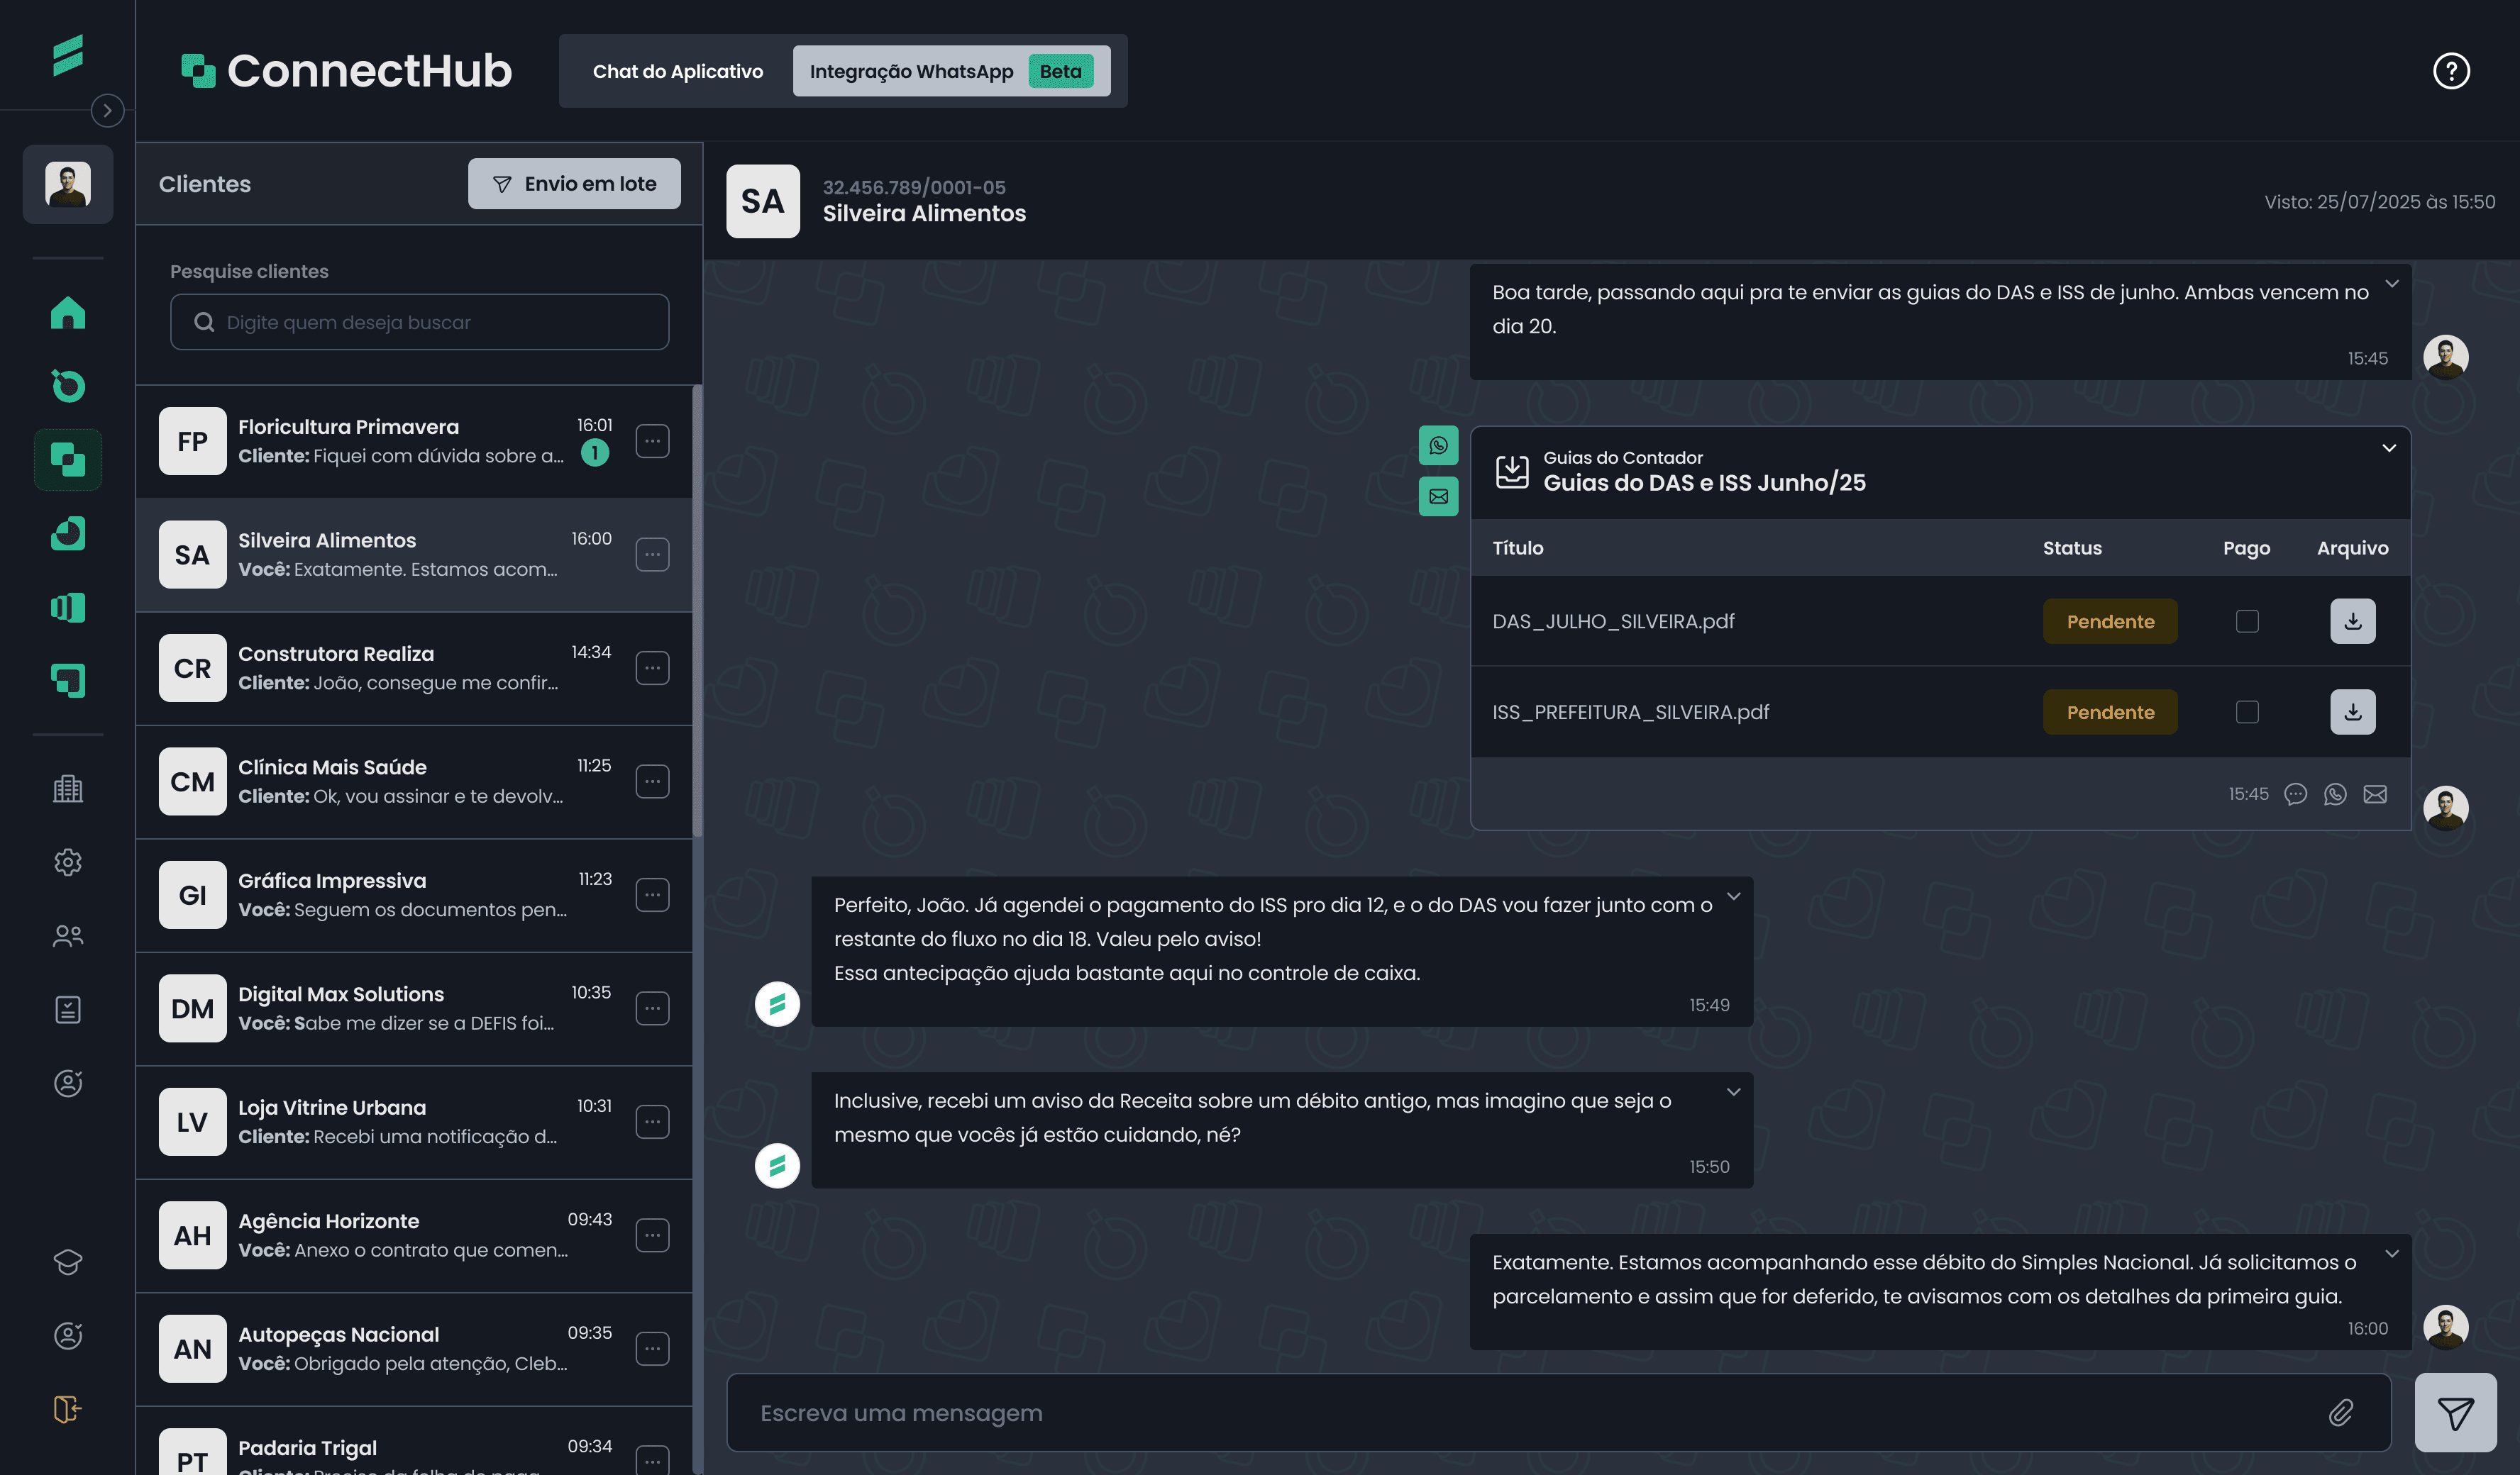The height and width of the screenshot is (1475, 2520).
Task: Mark DAS_JULHO_SILVEIRA.pdf as paid
Action: (x=2246, y=622)
